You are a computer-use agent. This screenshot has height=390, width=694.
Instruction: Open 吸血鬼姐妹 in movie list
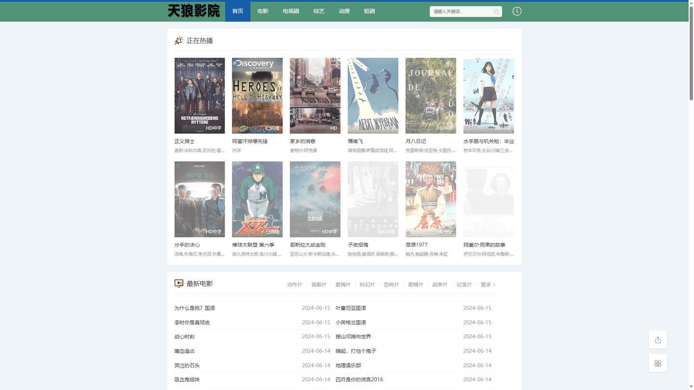[x=187, y=379]
